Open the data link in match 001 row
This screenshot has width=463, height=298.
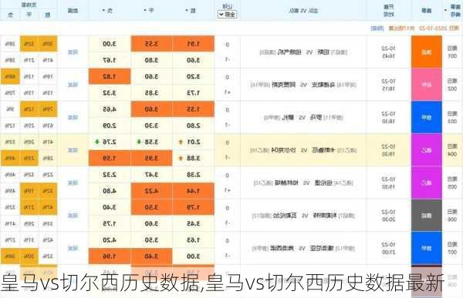coord(73,52)
